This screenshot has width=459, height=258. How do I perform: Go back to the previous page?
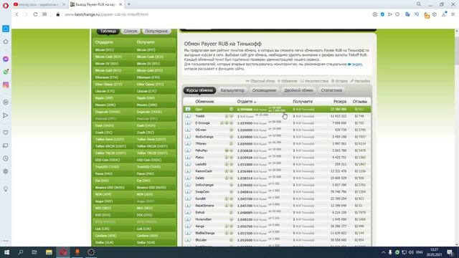click(x=17, y=14)
